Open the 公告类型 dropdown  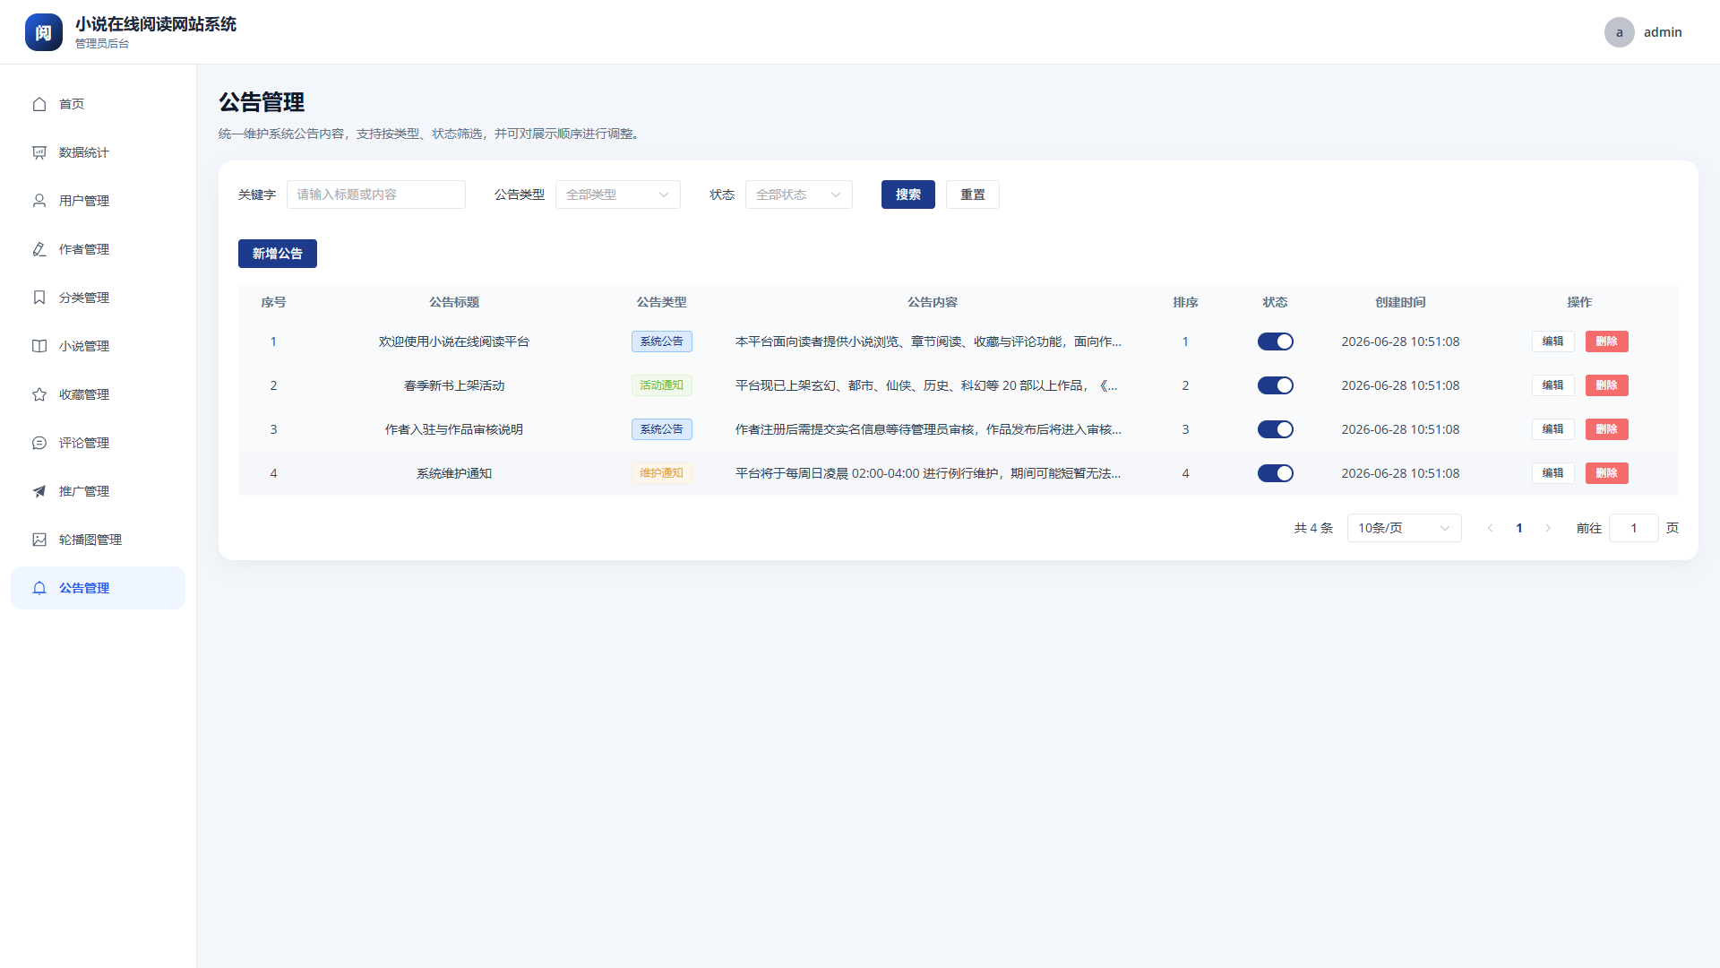(x=618, y=194)
